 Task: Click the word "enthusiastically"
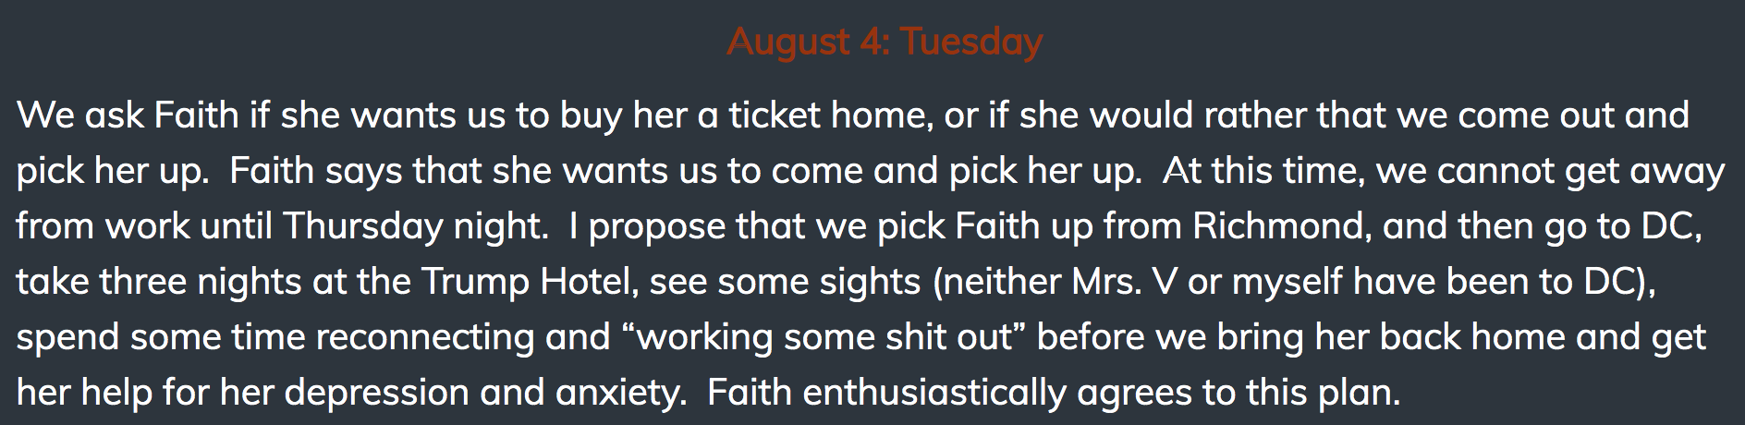point(934,394)
